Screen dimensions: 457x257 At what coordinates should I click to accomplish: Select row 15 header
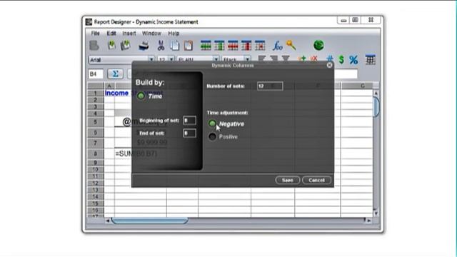[x=95, y=203]
